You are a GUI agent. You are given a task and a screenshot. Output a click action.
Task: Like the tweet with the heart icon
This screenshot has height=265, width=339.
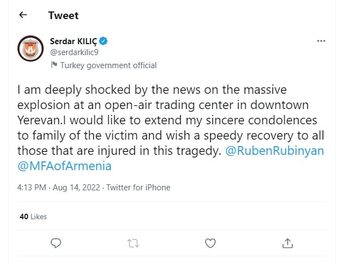210,243
